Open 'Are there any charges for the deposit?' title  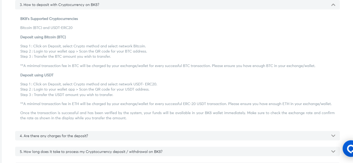point(54,136)
